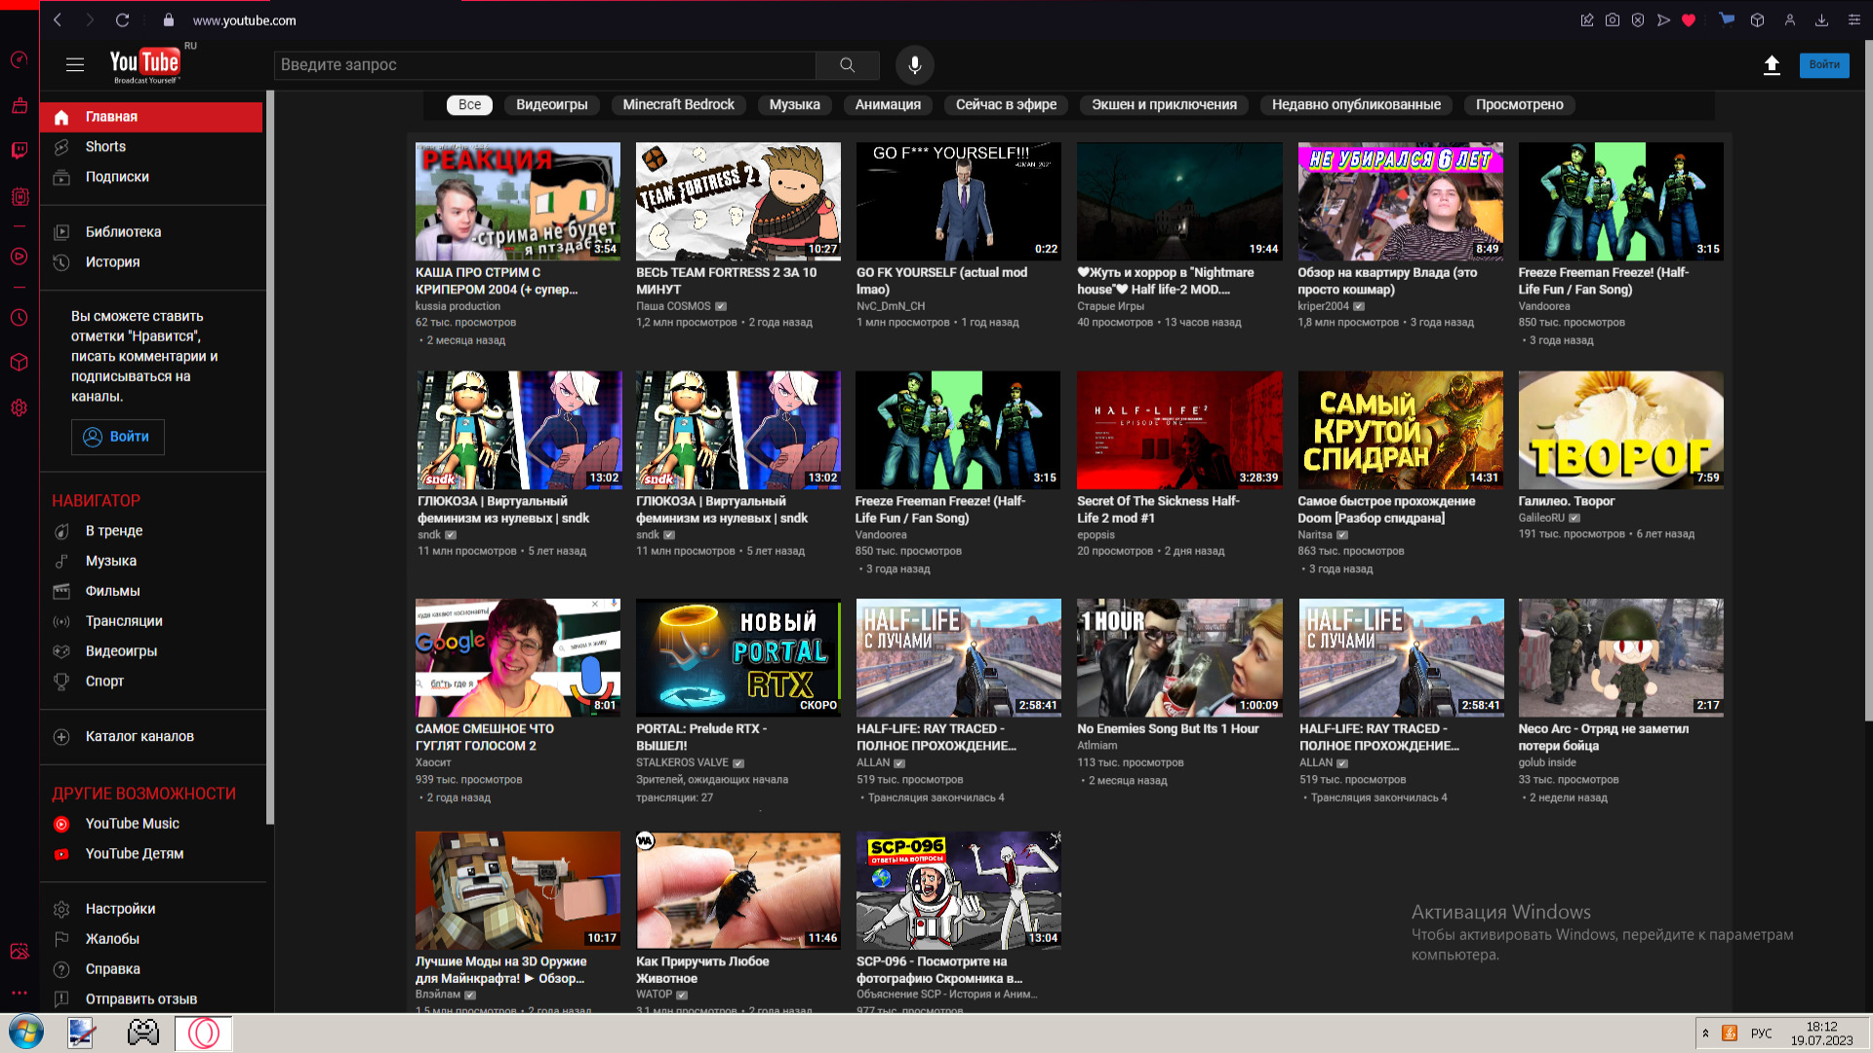The image size is (1873, 1053).
Task: Open the browser downloads icon
Action: coord(1821,20)
